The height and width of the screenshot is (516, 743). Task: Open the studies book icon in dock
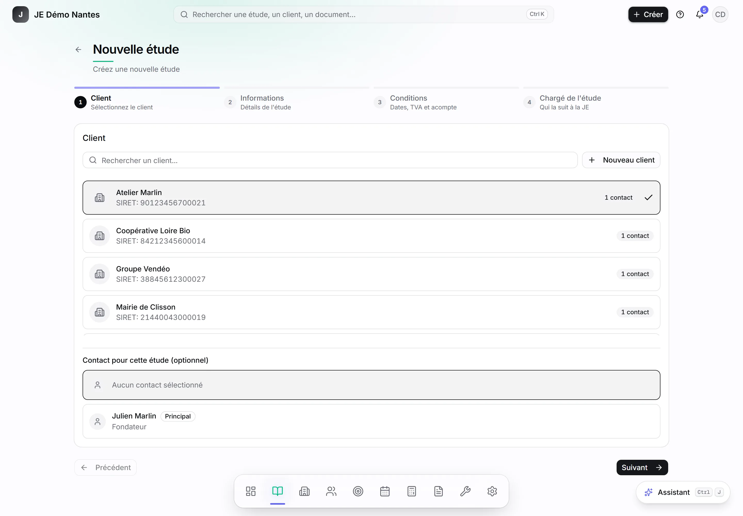click(277, 491)
